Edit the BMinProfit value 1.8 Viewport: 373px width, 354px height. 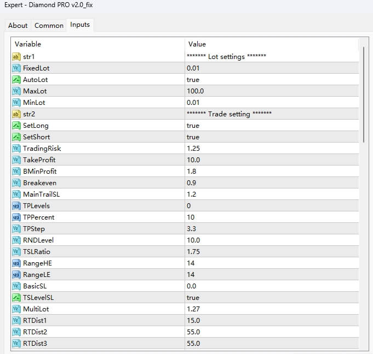coord(192,172)
